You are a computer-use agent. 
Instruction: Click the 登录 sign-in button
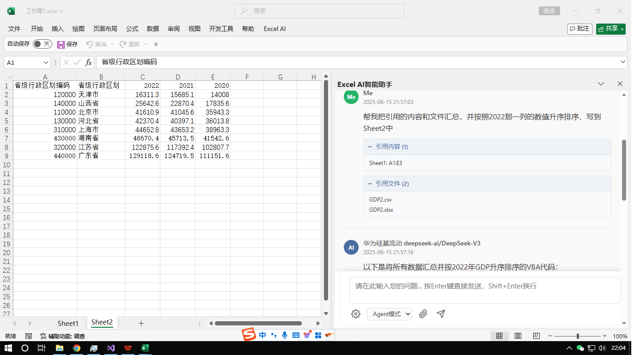click(549, 11)
